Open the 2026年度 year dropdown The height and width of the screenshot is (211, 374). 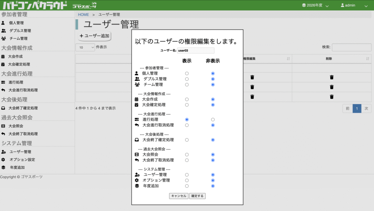(316, 5)
